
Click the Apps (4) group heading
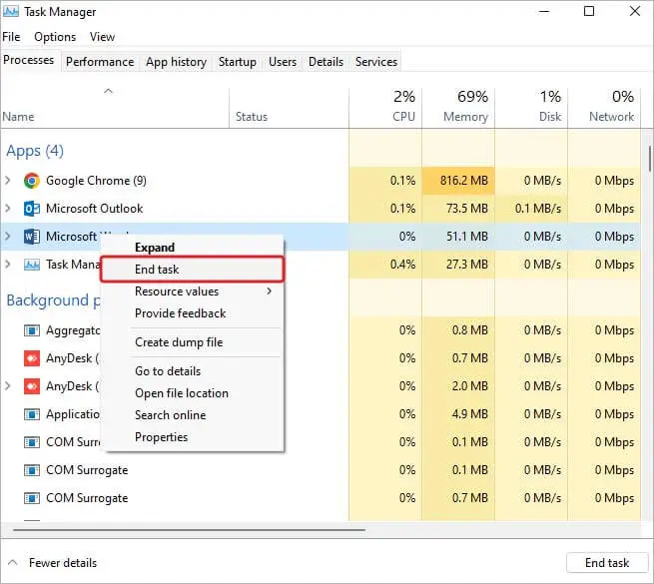tap(35, 151)
